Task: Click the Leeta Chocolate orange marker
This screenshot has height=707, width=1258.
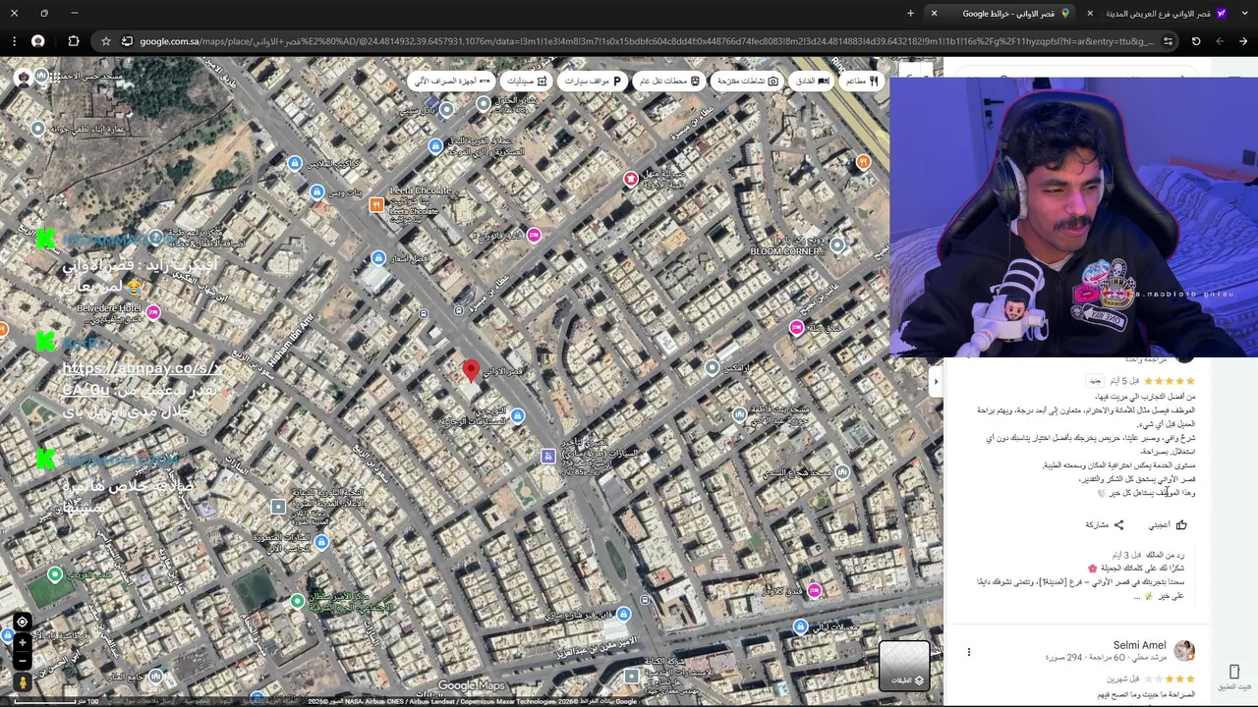Action: click(x=376, y=204)
